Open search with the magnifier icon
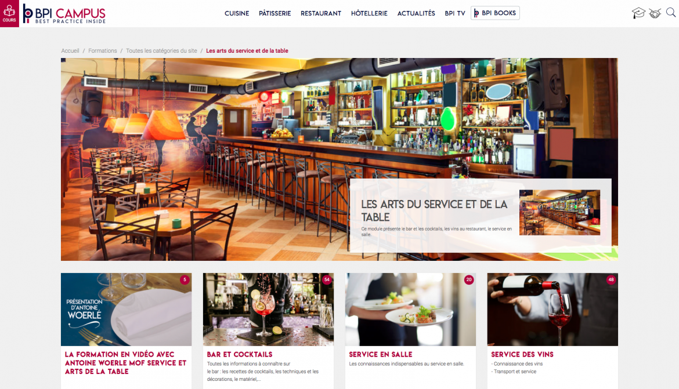Image resolution: width=679 pixels, height=389 pixels. coord(671,13)
